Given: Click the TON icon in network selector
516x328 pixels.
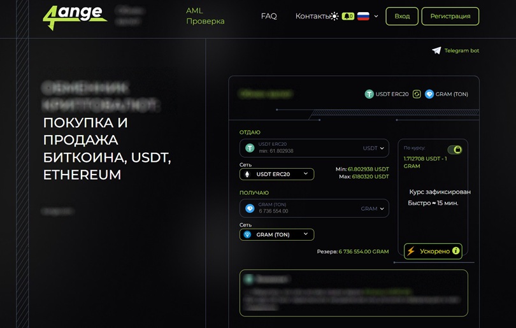Looking at the screenshot, I should pos(247,234).
